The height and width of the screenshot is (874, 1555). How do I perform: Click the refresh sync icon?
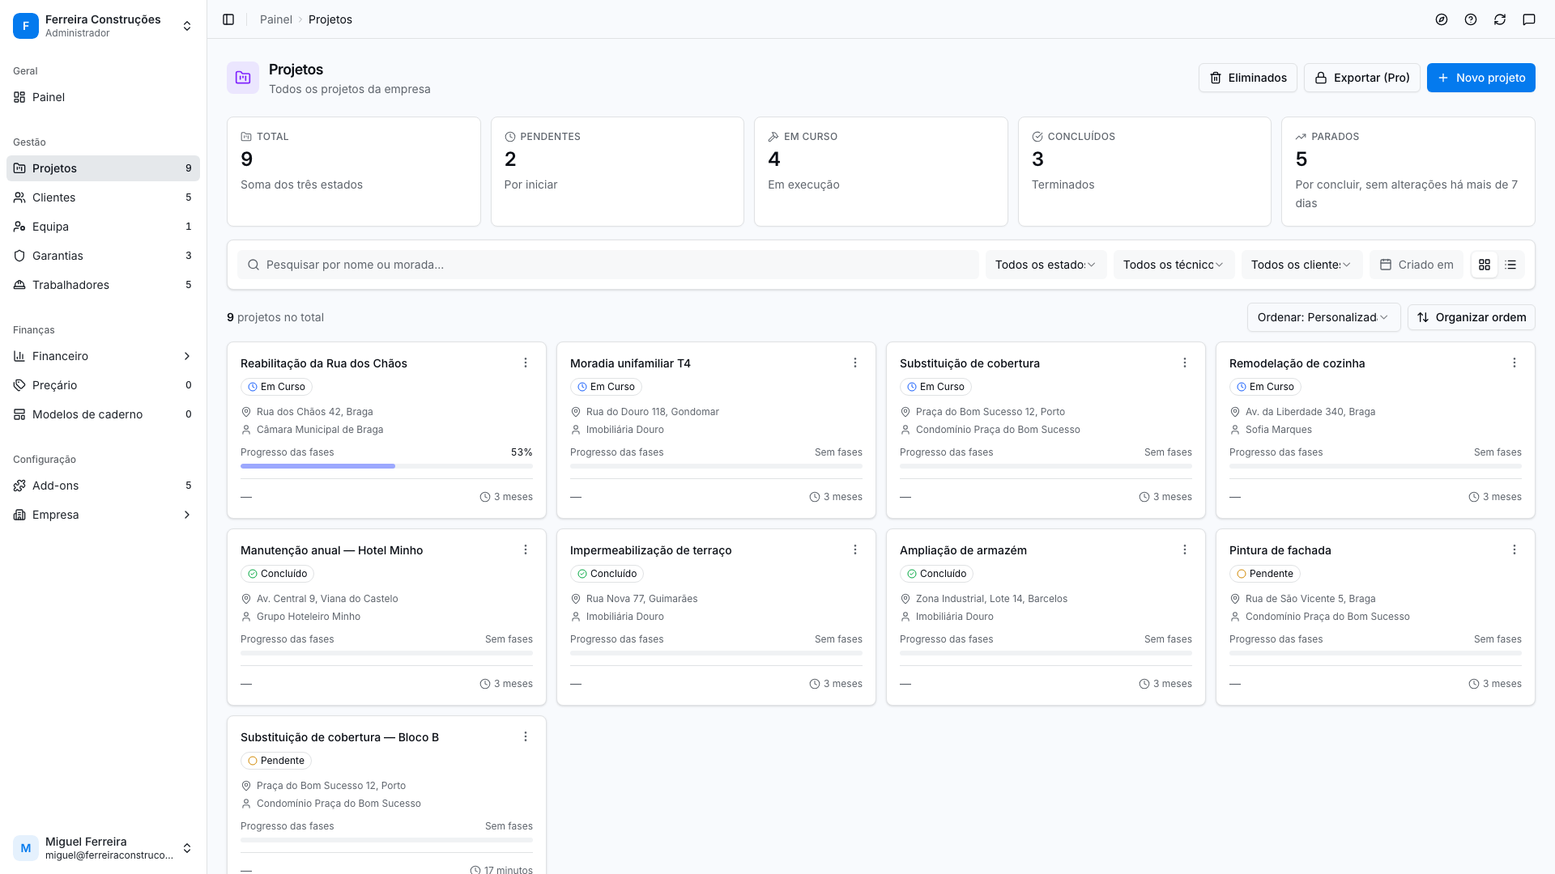[x=1500, y=19]
